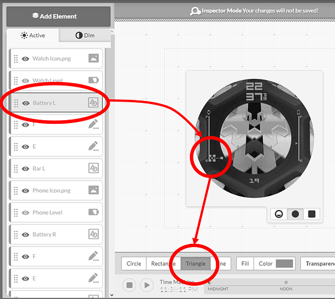Open the Color swatch picker
Screen dimensions: 335x299
point(284,264)
